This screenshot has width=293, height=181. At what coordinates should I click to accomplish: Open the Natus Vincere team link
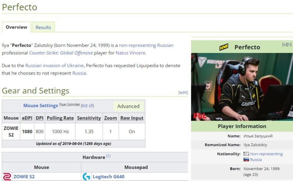tap(130, 53)
